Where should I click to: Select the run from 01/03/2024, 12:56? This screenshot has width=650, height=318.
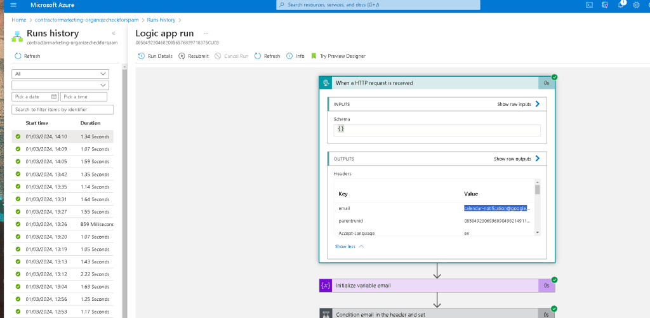(63, 299)
